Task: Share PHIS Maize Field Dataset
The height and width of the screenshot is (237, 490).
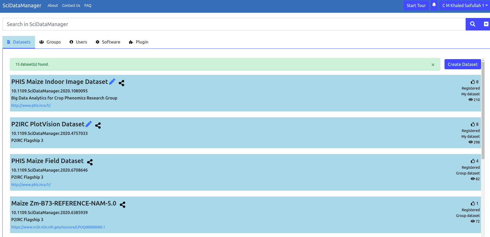Action: click(x=90, y=162)
